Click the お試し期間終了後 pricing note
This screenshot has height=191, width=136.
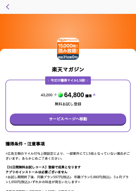(67, 180)
